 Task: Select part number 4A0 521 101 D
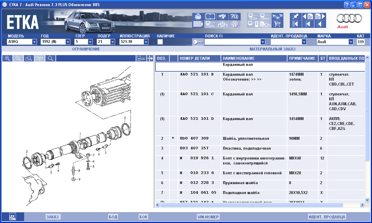(196, 119)
